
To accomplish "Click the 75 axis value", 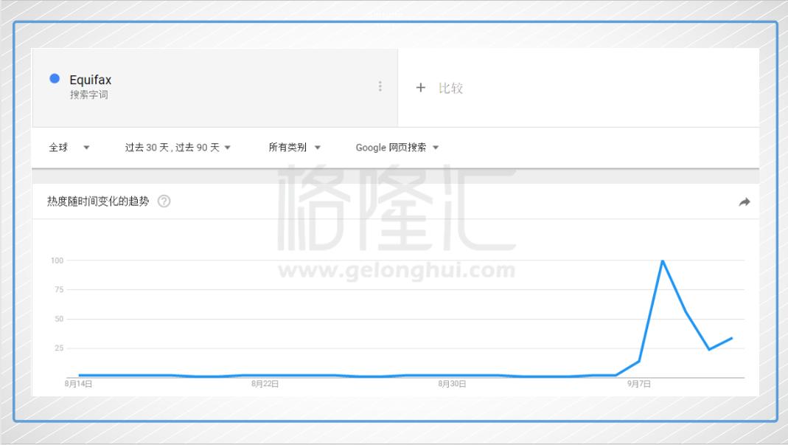I will [x=59, y=289].
